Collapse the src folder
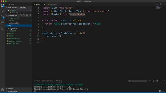The image size is (166, 93). click(x=8, y=26)
